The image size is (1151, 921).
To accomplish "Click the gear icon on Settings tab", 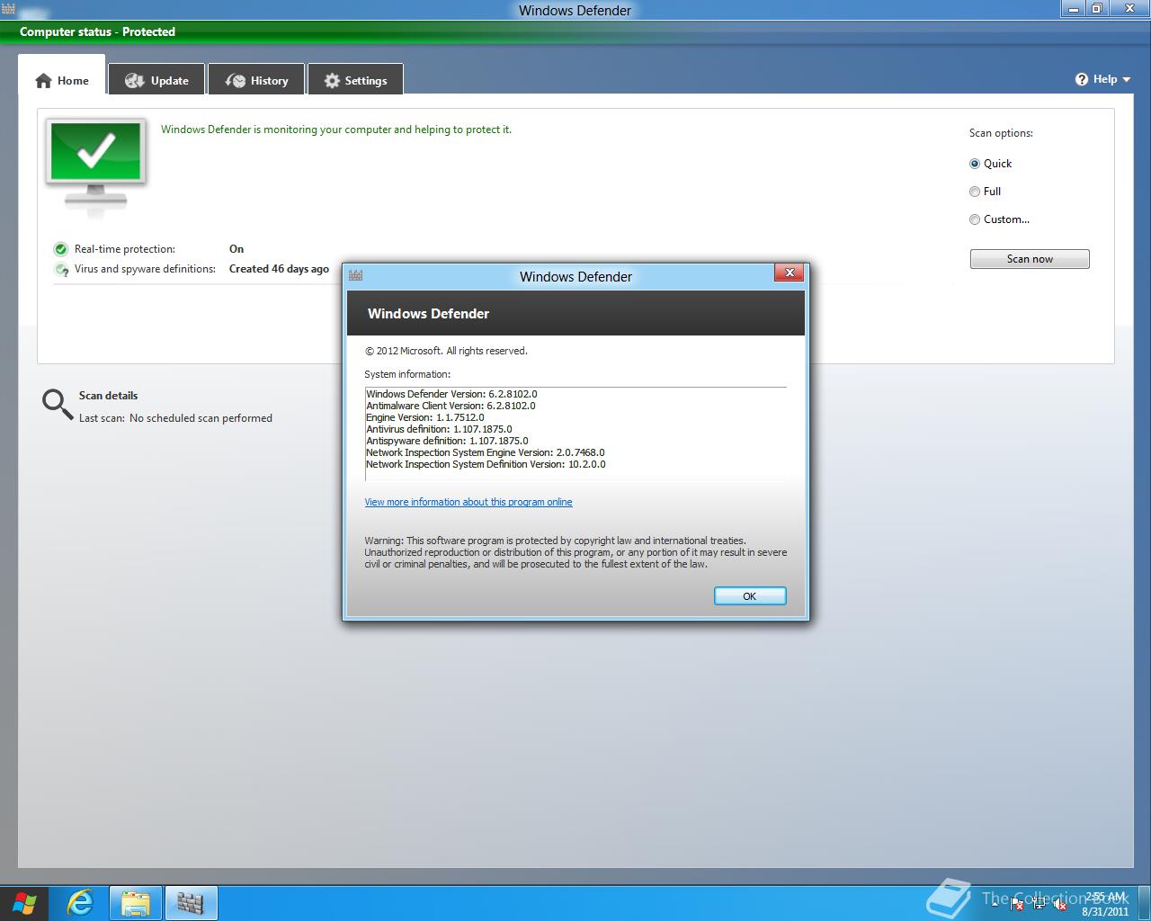I will pyautogui.click(x=332, y=81).
